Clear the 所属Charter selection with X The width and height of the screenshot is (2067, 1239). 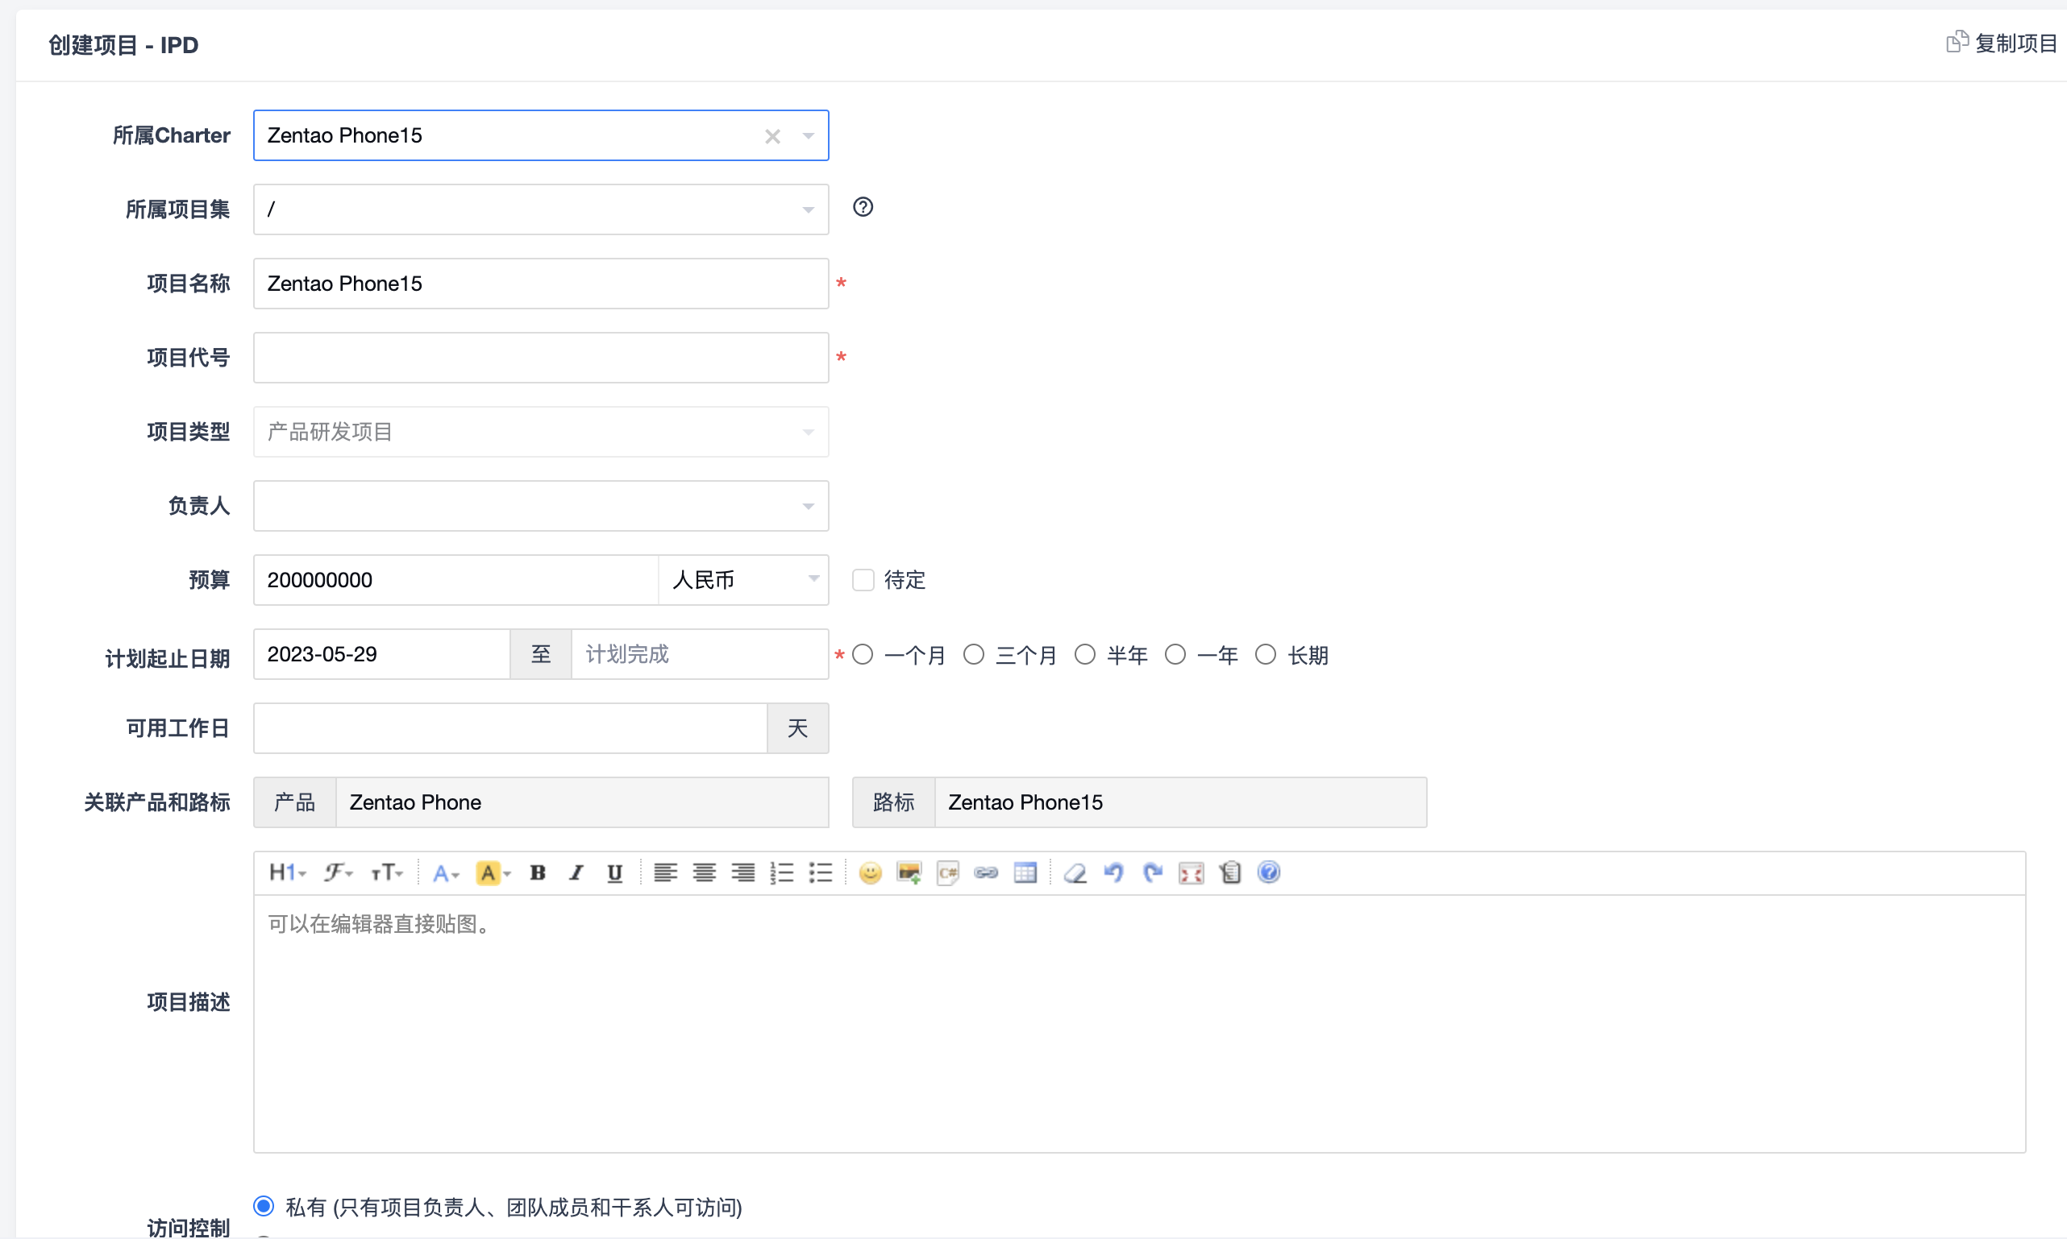point(773,136)
